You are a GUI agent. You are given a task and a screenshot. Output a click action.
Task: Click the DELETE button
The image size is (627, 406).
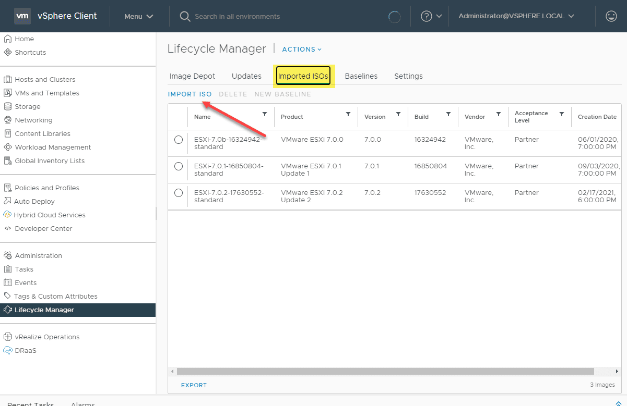(233, 94)
